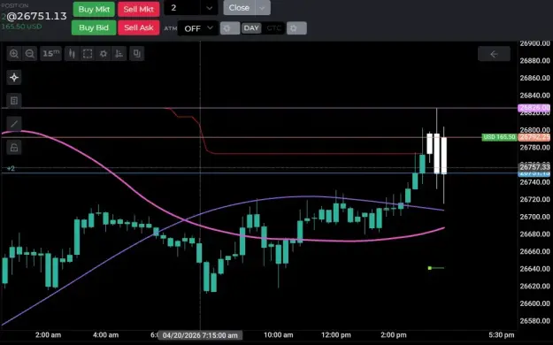
Task: Click the 2@26751.13 position text
Action: coord(34,16)
